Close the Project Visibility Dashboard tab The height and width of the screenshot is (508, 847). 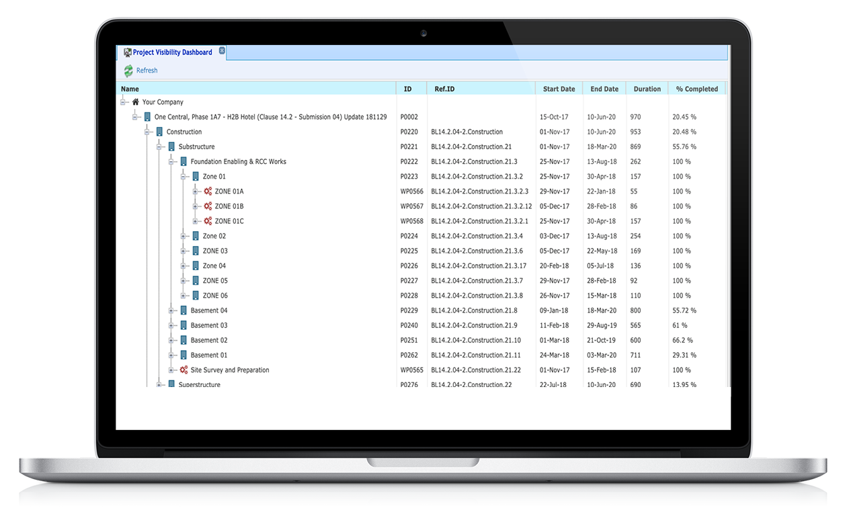222,51
